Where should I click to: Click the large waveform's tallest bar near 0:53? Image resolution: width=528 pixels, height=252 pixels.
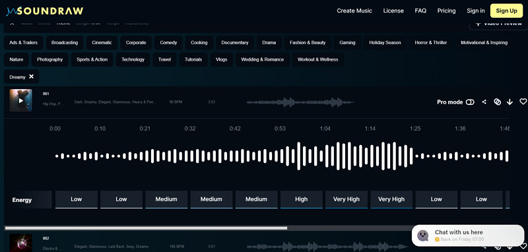click(x=298, y=156)
